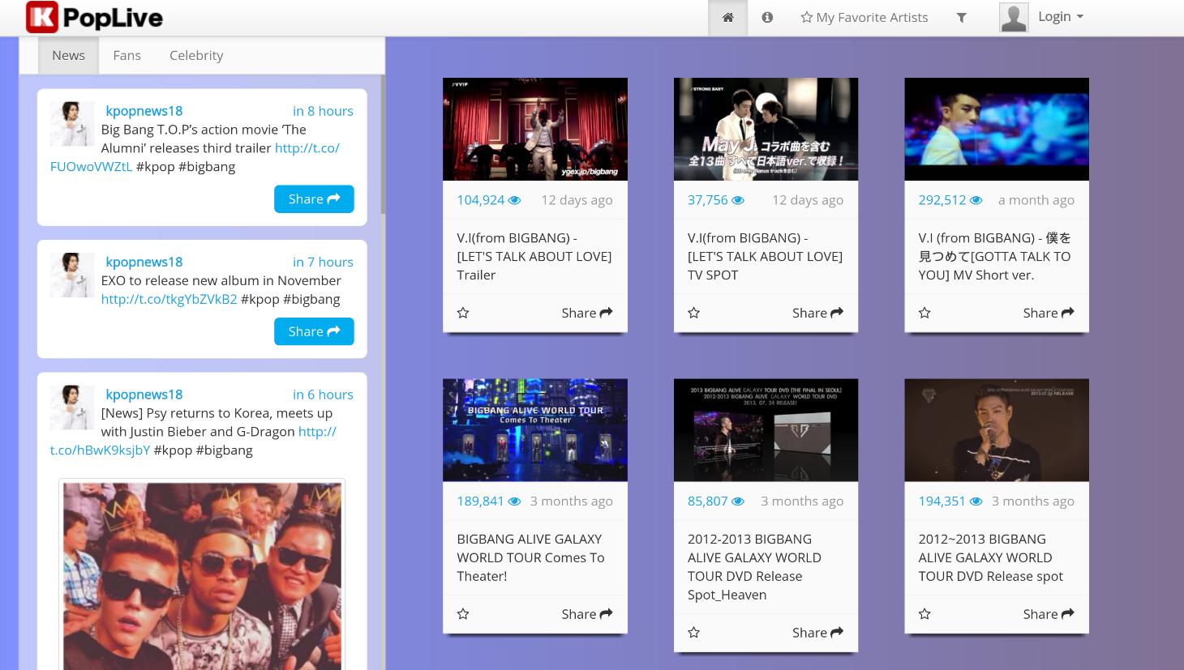The image size is (1184, 670).
Task: Toggle favorite star on DVD Release spot video
Action: [x=924, y=614]
